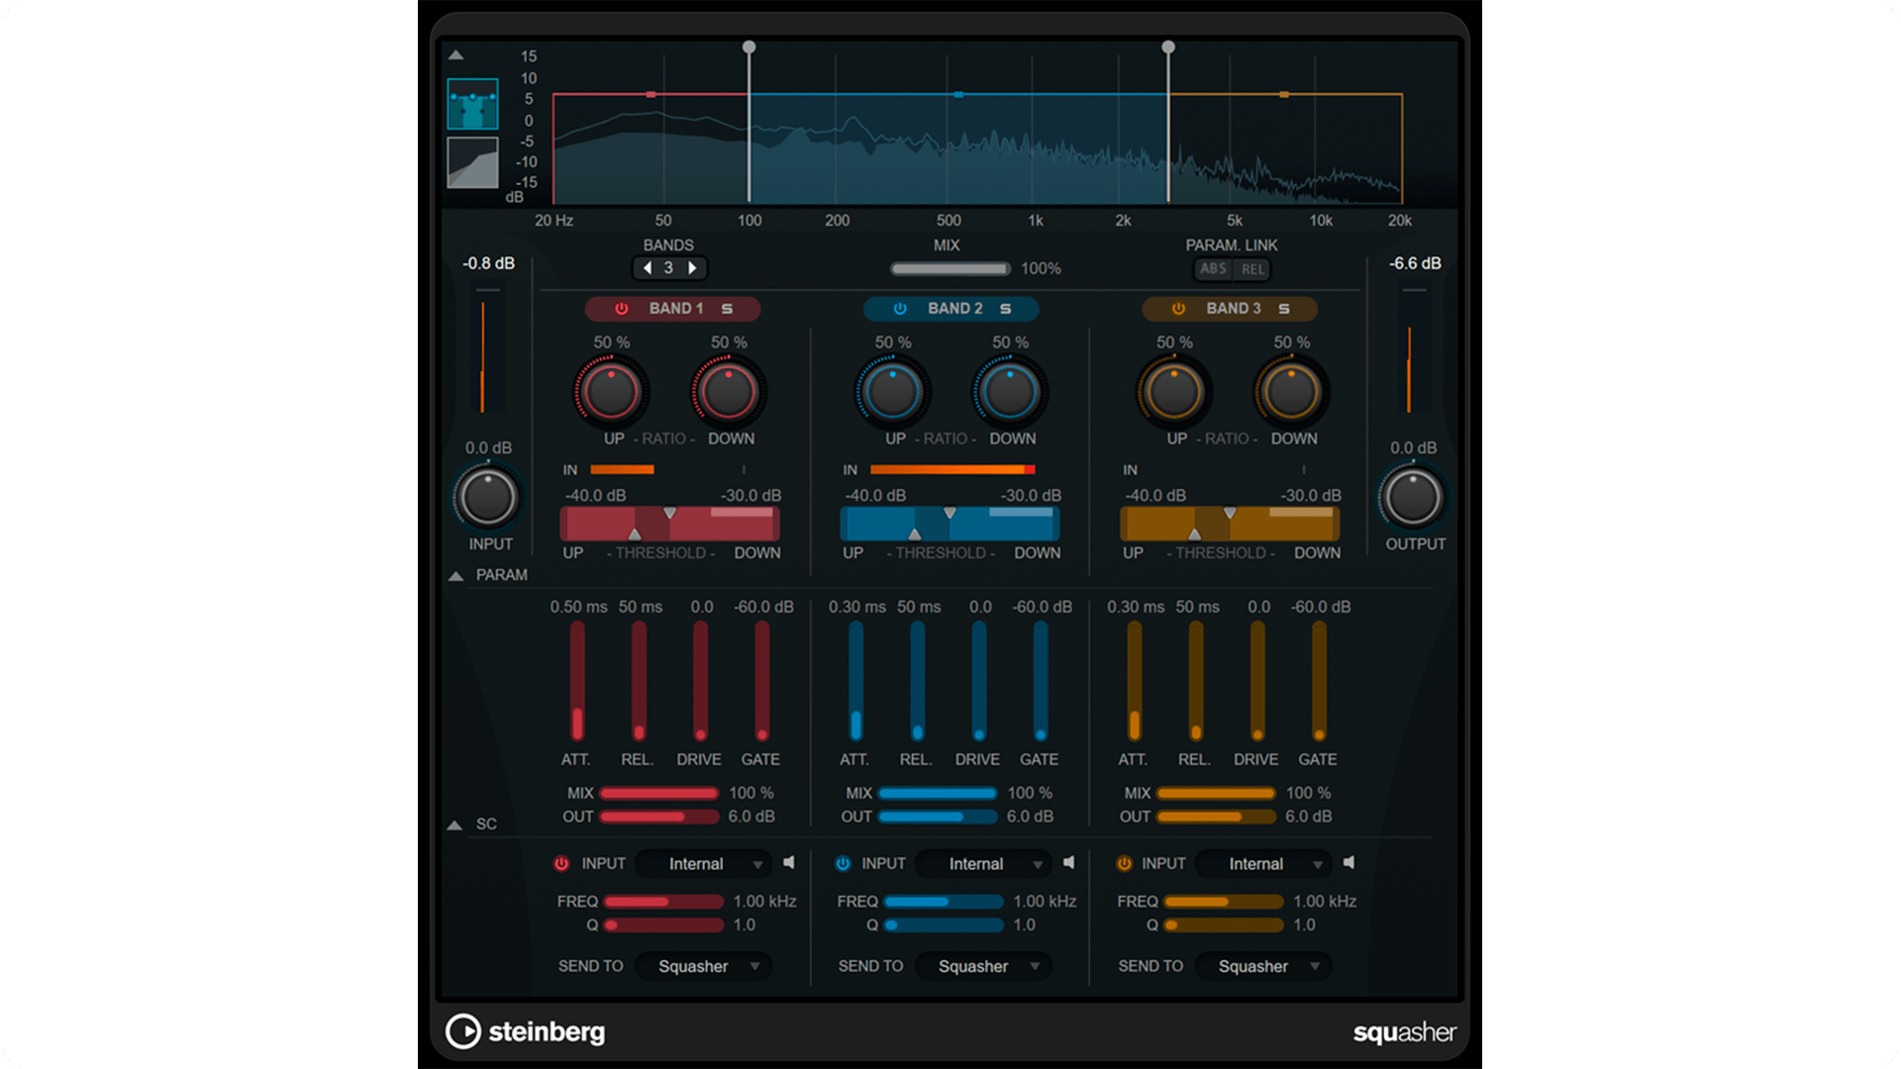Screen dimensions: 1901x1069
Task: Select ABS parameter link mode
Action: pyautogui.click(x=1213, y=269)
